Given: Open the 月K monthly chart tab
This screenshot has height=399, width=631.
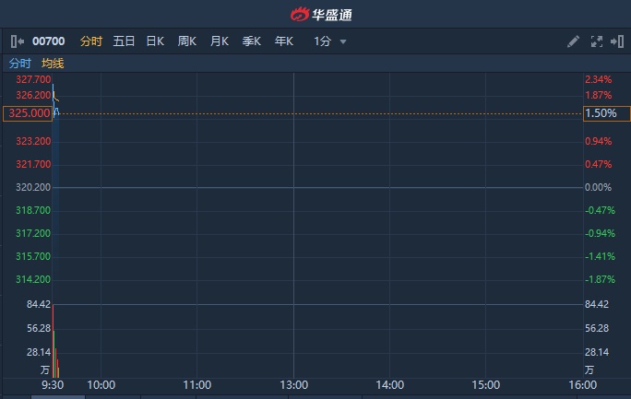Looking at the screenshot, I should [220, 41].
